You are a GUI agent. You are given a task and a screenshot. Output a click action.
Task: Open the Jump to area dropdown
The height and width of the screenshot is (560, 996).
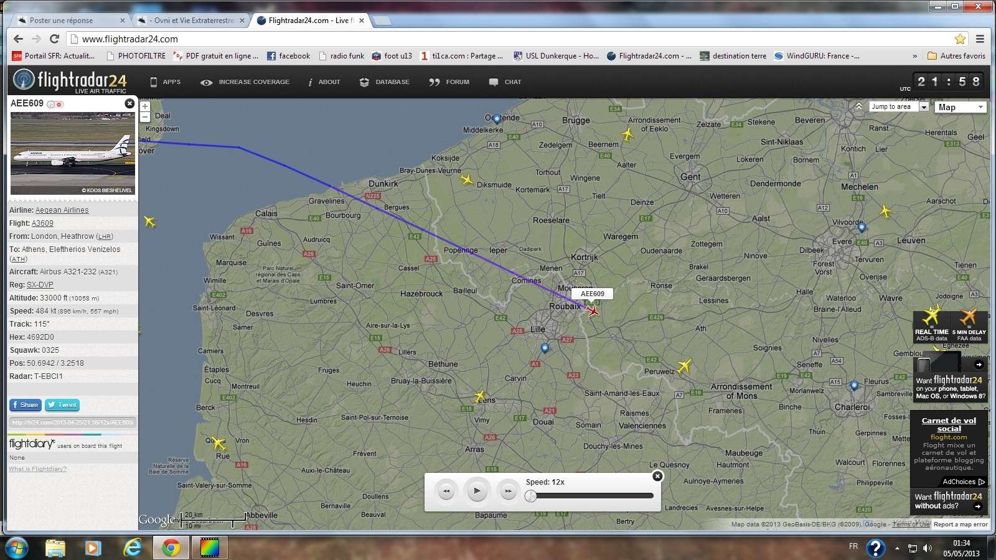899,107
